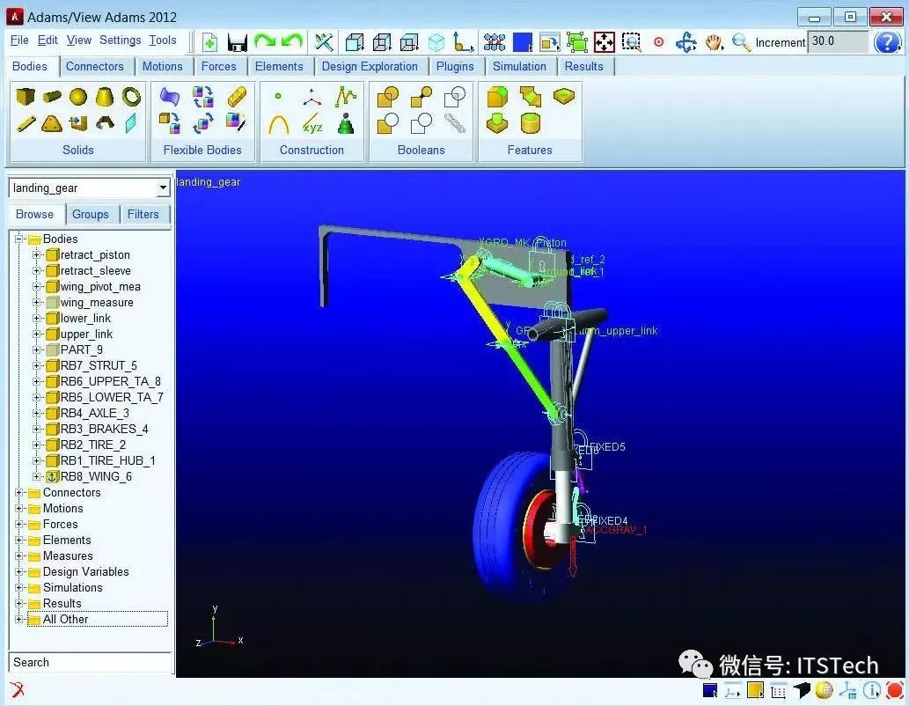909x706 pixels.
Task: Select PART_9 in the tree
Action: (x=82, y=349)
